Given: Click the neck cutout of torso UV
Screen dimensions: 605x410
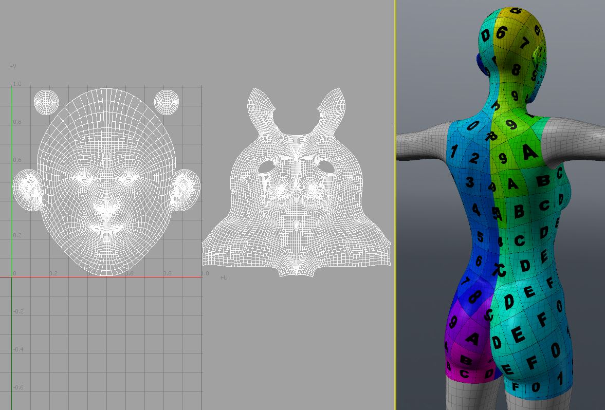Looking at the screenshot, I should pyautogui.click(x=297, y=121).
